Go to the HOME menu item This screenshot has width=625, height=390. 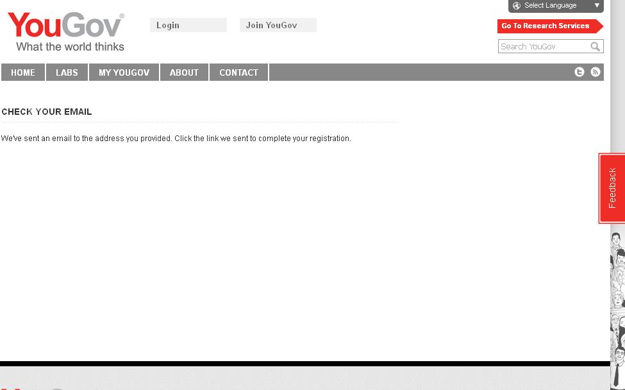(22, 72)
